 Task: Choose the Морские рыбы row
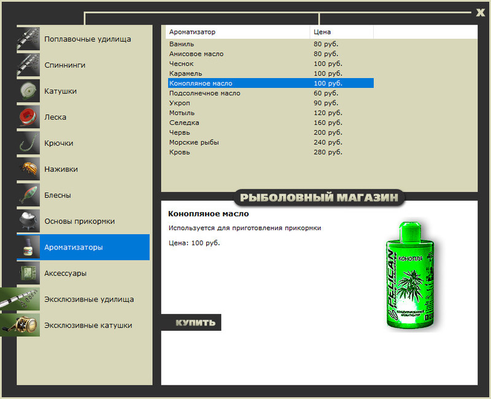(271, 142)
